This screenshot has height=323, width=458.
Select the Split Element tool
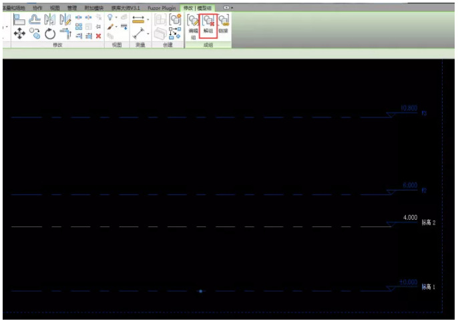[x=79, y=17]
